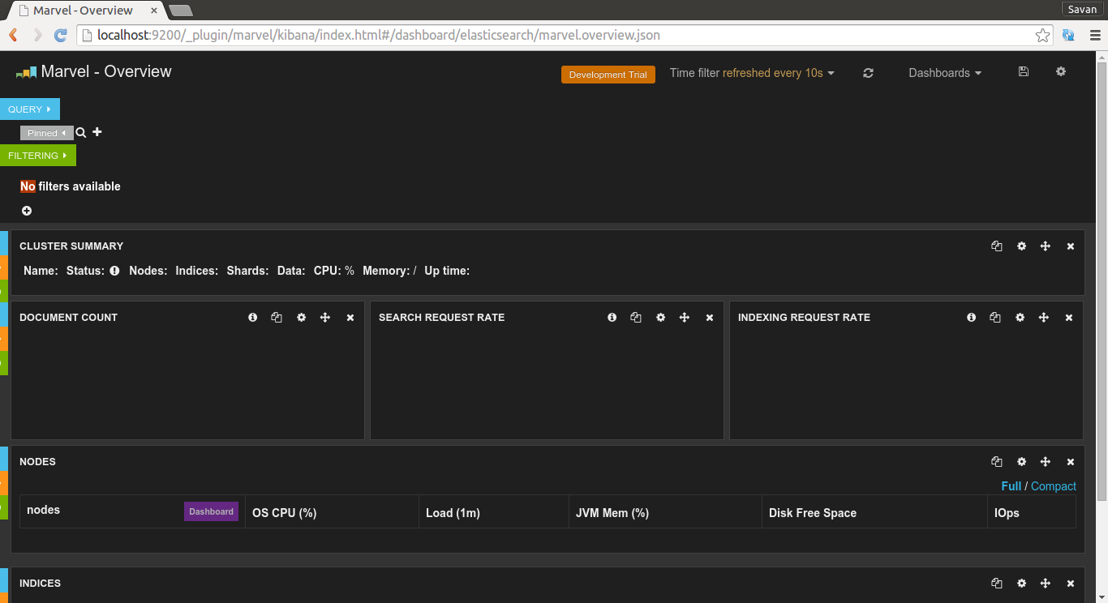
Task: Duplicate the Cluster Summary panel
Action: coord(997,246)
